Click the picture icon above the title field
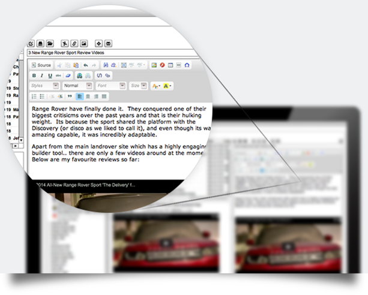The width and height of the screenshot is (368, 295). (84, 44)
